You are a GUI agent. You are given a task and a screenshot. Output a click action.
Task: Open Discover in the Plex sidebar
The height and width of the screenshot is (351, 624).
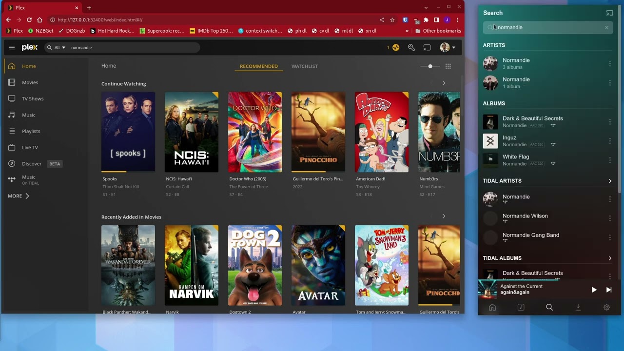32,164
